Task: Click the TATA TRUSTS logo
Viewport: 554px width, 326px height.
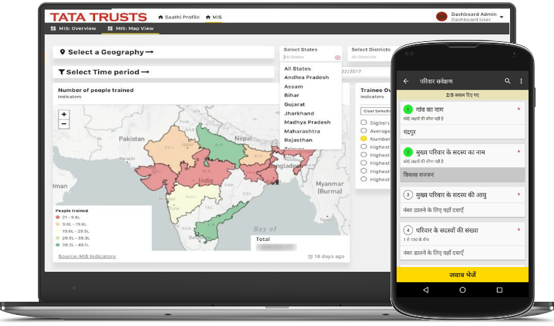Action: click(x=98, y=17)
